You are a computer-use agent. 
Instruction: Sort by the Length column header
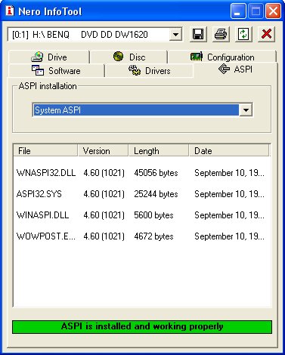point(159,151)
